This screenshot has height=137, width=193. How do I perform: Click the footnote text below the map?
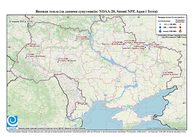pos(96,131)
